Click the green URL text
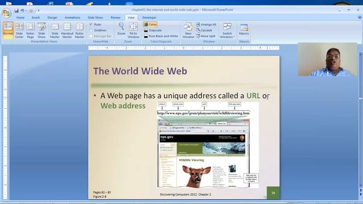Screen dimensions: 363x204 point(253,96)
